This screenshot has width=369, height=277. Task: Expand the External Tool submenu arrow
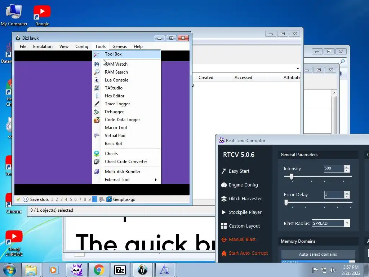[x=156, y=180]
